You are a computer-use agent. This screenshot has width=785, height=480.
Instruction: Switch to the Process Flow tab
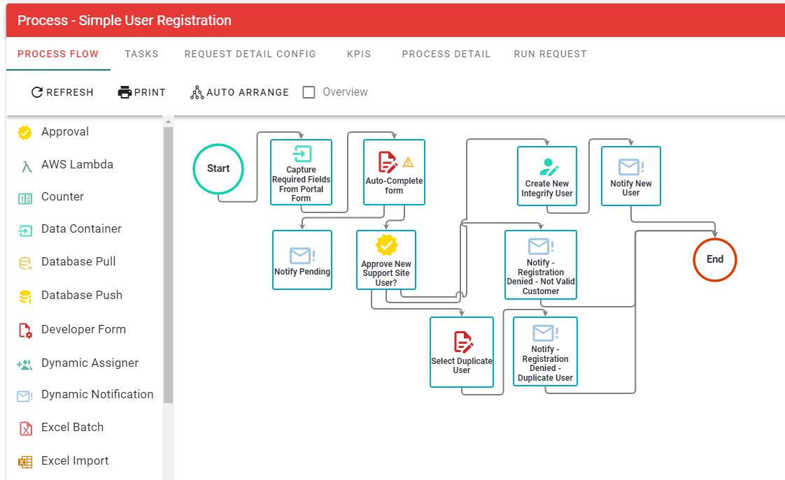[x=58, y=54]
